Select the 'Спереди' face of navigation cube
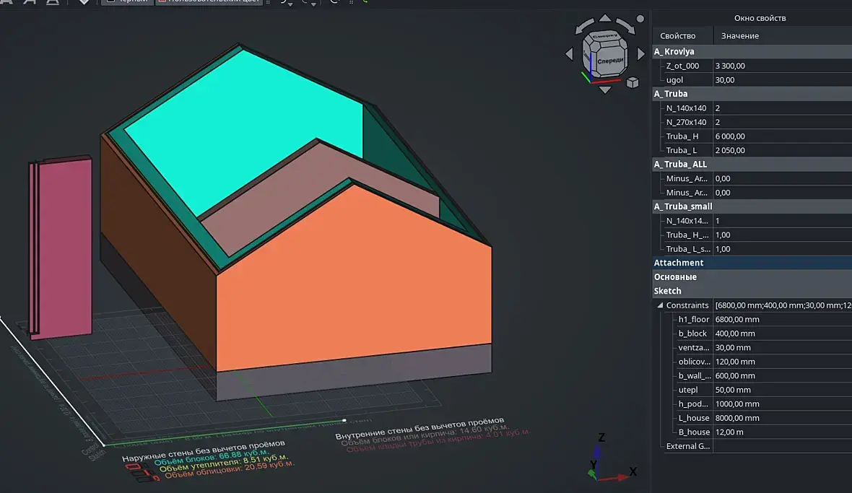Image resolution: width=852 pixels, height=493 pixels. (x=609, y=60)
